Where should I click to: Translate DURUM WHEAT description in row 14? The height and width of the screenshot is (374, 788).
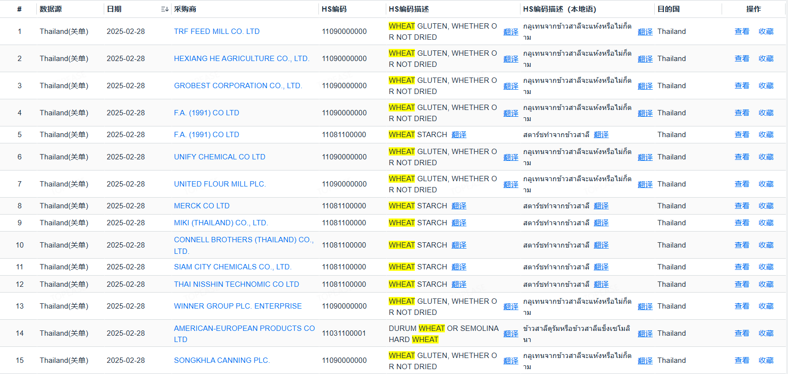(x=511, y=334)
